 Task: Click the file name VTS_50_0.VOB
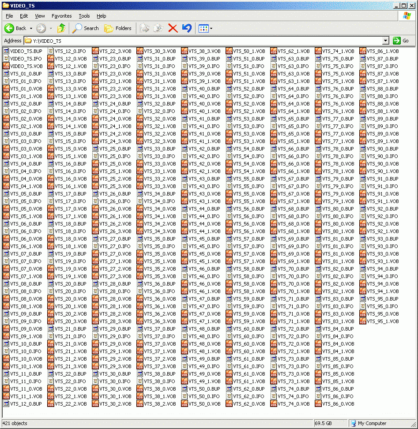pyautogui.click(x=205, y=404)
